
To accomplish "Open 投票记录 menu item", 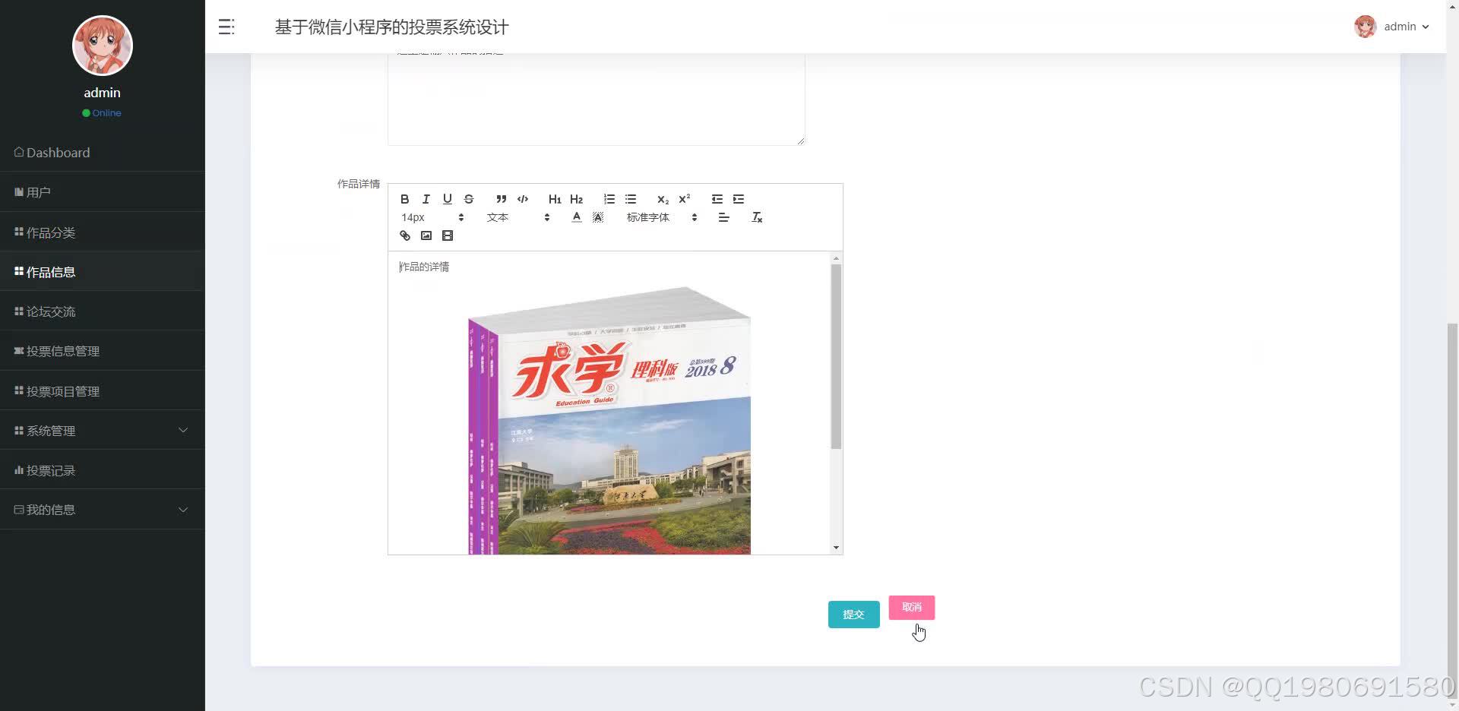I will (103, 470).
